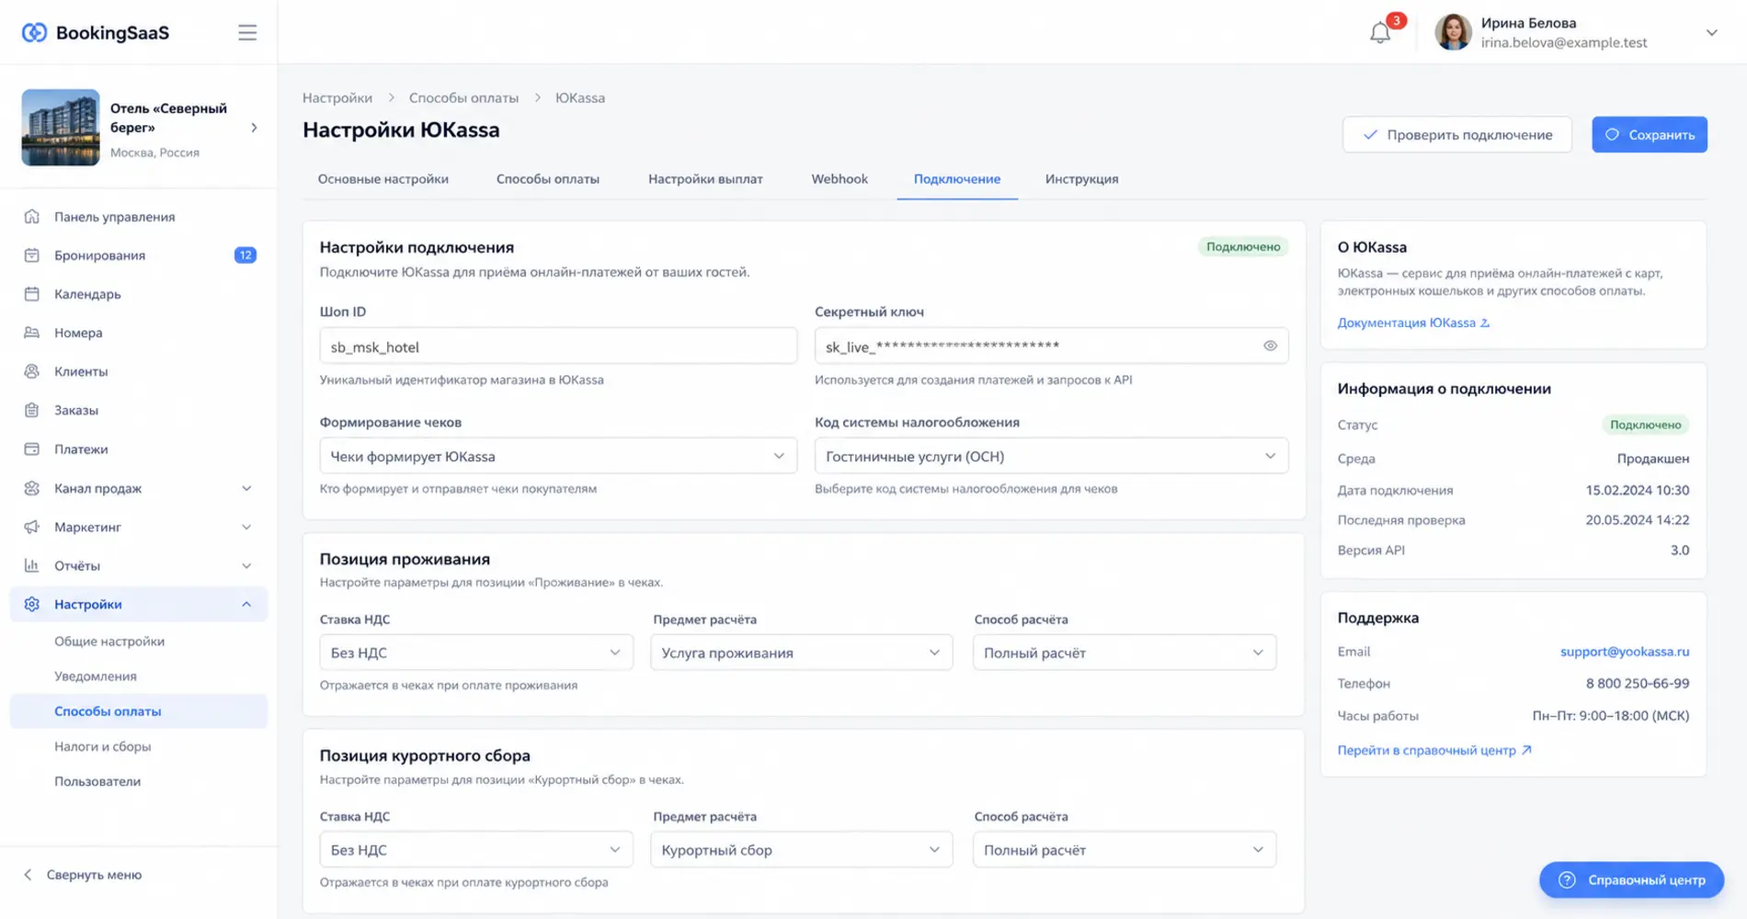Click the support@yookassa.ru email link
This screenshot has height=919, width=1747.
click(1625, 652)
